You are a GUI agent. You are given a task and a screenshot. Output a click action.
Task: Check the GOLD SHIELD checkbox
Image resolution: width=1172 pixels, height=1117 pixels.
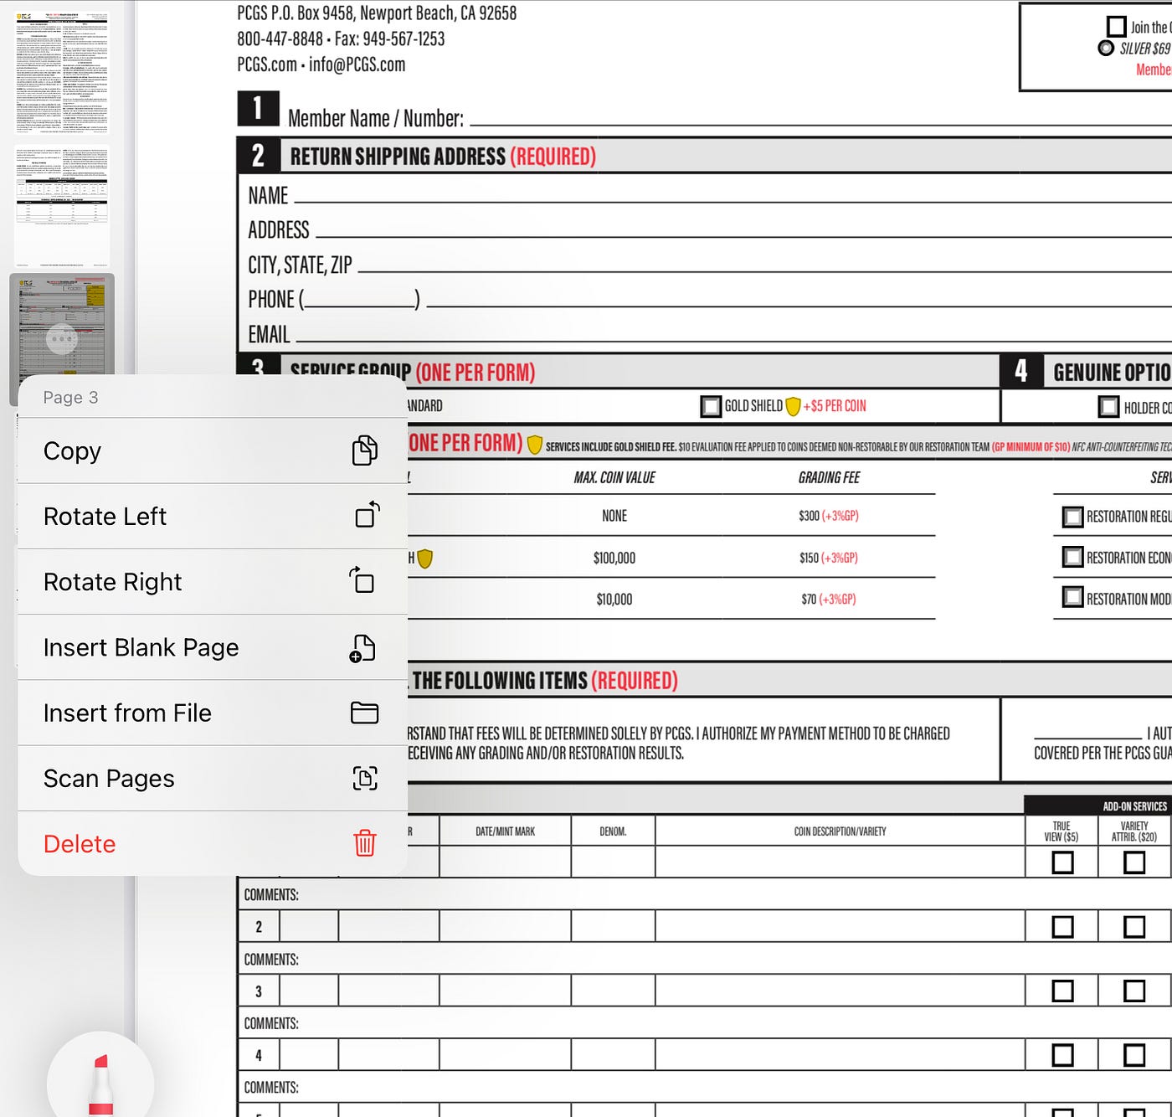(711, 406)
